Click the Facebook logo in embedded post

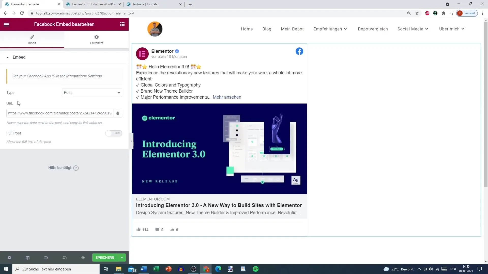299,51
